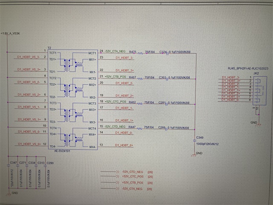The image size is (273, 205).
Task: Select D1_HDBT_0+ net label at pin 13
Action: [x=124, y=145]
